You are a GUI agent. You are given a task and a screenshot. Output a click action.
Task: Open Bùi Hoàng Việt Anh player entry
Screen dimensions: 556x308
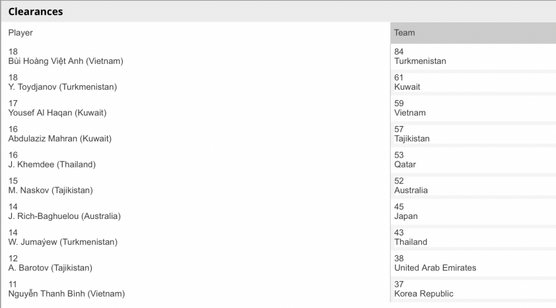point(195,57)
